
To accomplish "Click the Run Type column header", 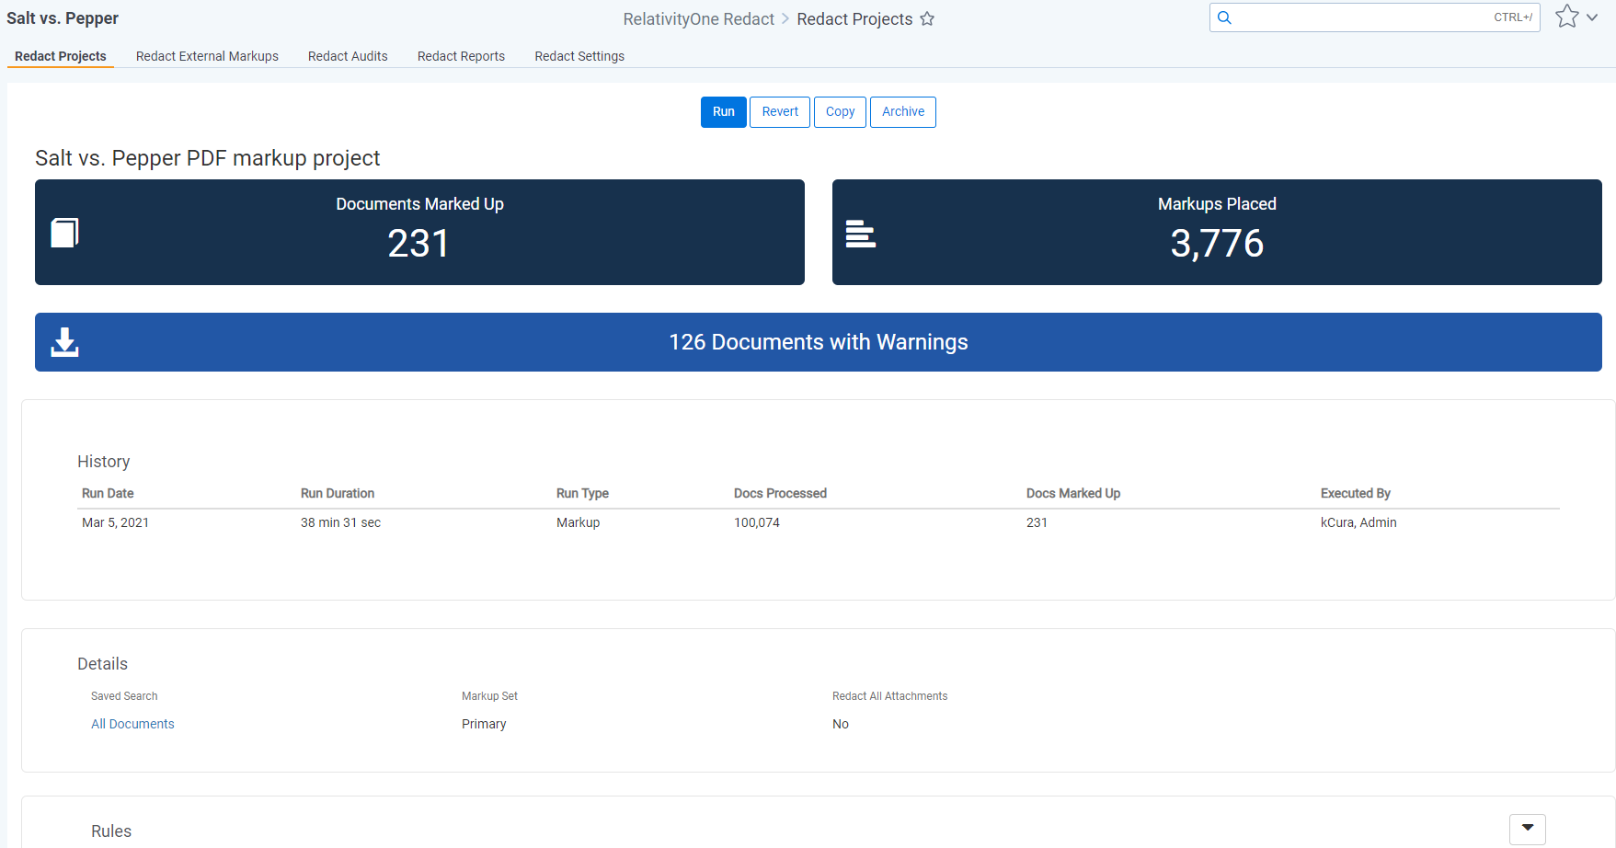I will pyautogui.click(x=582, y=493).
